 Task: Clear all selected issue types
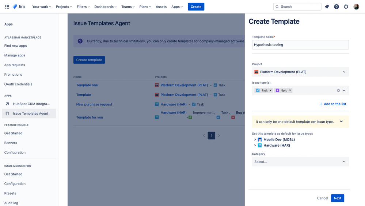tap(338, 91)
